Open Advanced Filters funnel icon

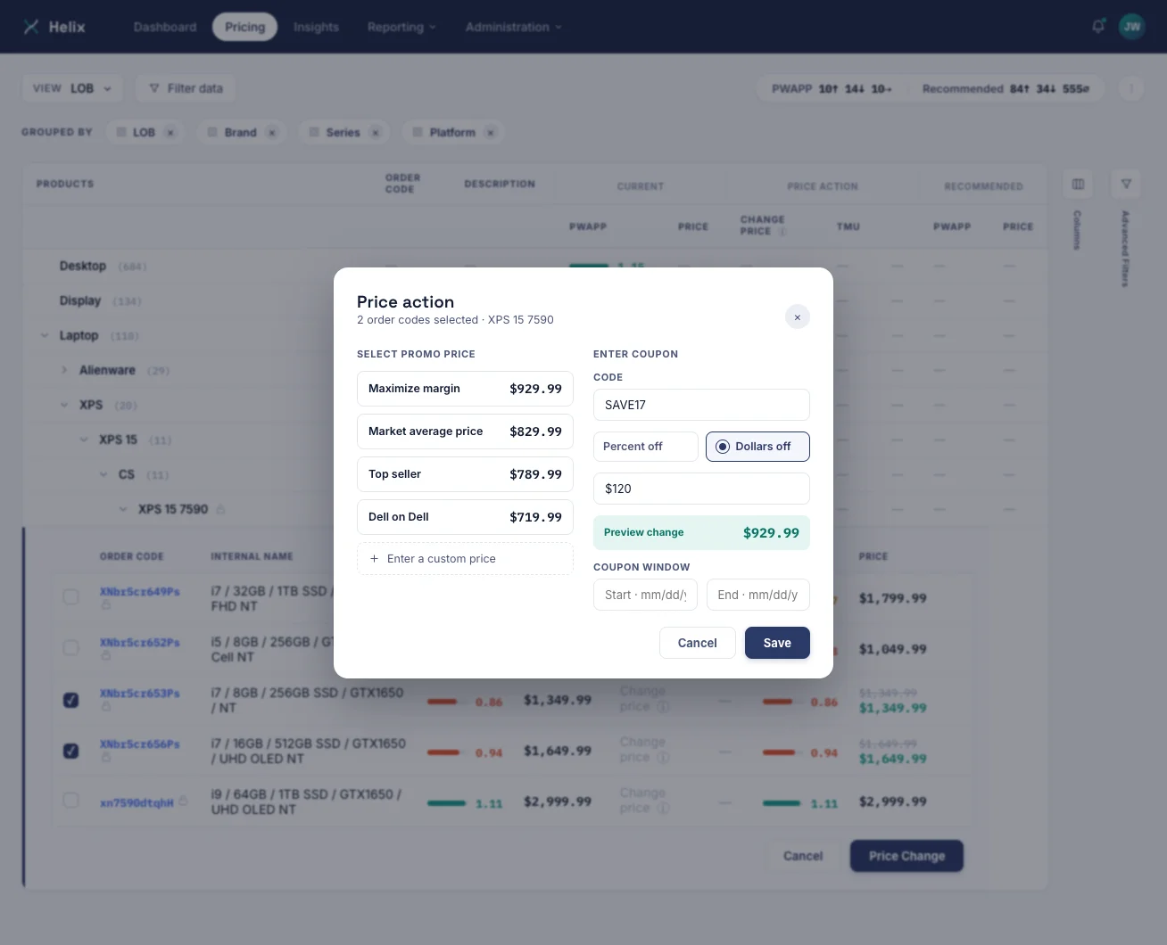1126,184
